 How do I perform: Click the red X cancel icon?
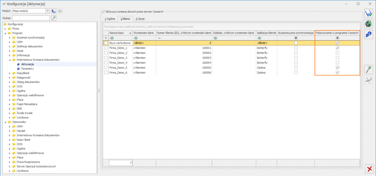369,168
